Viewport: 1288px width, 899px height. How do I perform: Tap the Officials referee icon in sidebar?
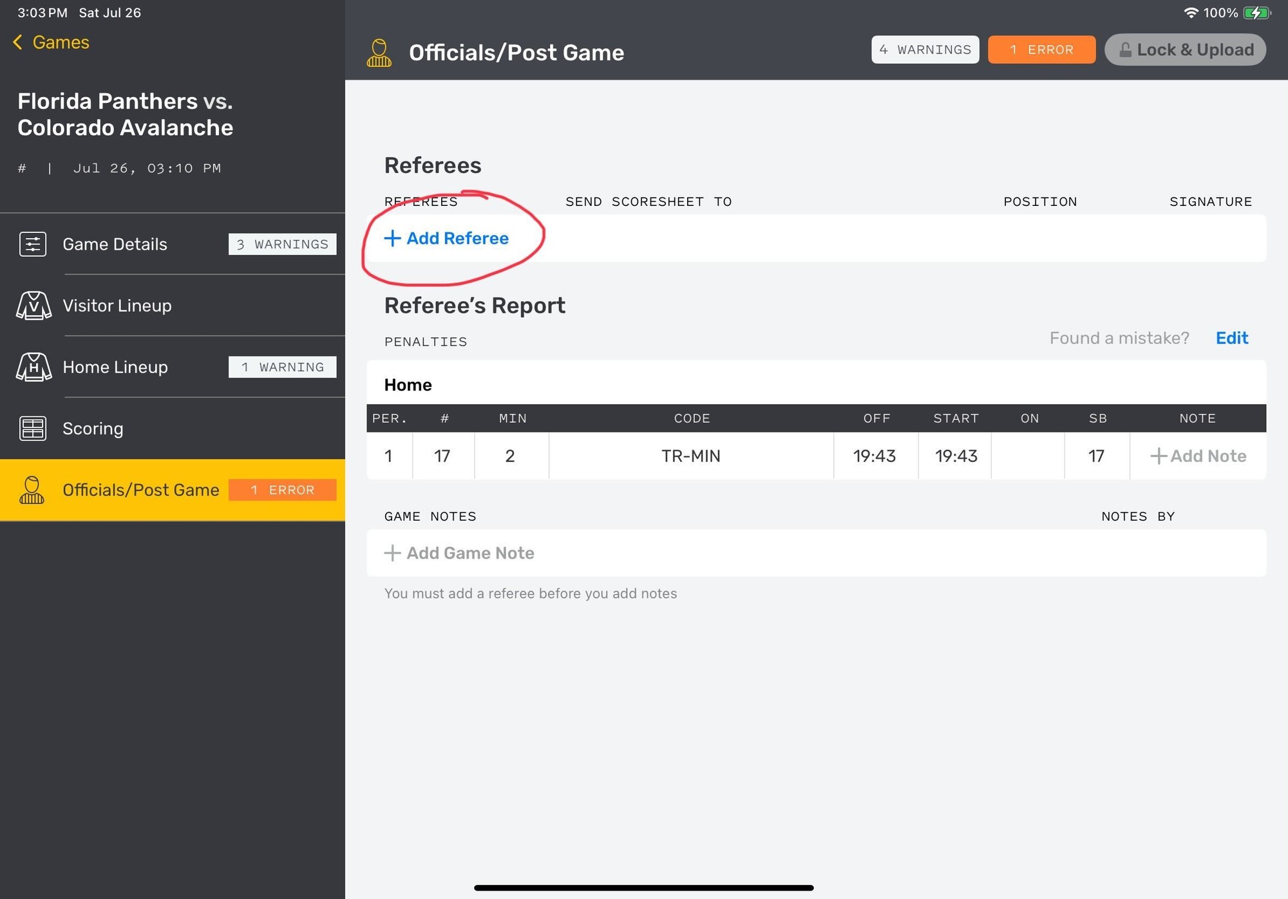[32, 490]
